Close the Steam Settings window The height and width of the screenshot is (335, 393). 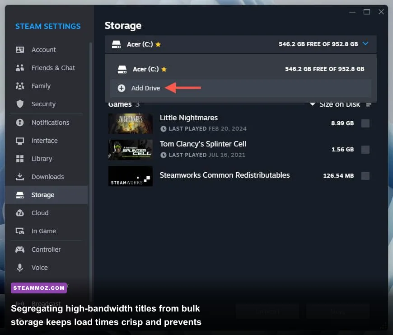click(381, 12)
